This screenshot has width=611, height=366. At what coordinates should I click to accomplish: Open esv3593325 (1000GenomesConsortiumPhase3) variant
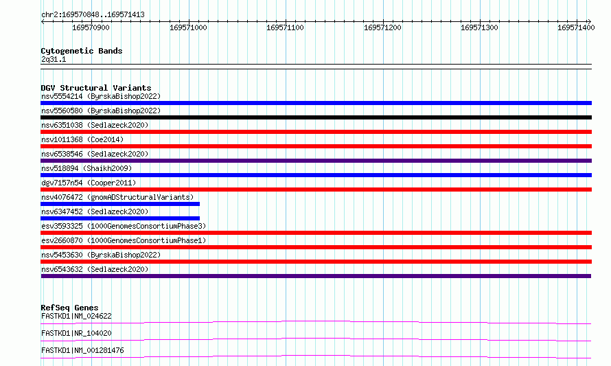pos(124,226)
